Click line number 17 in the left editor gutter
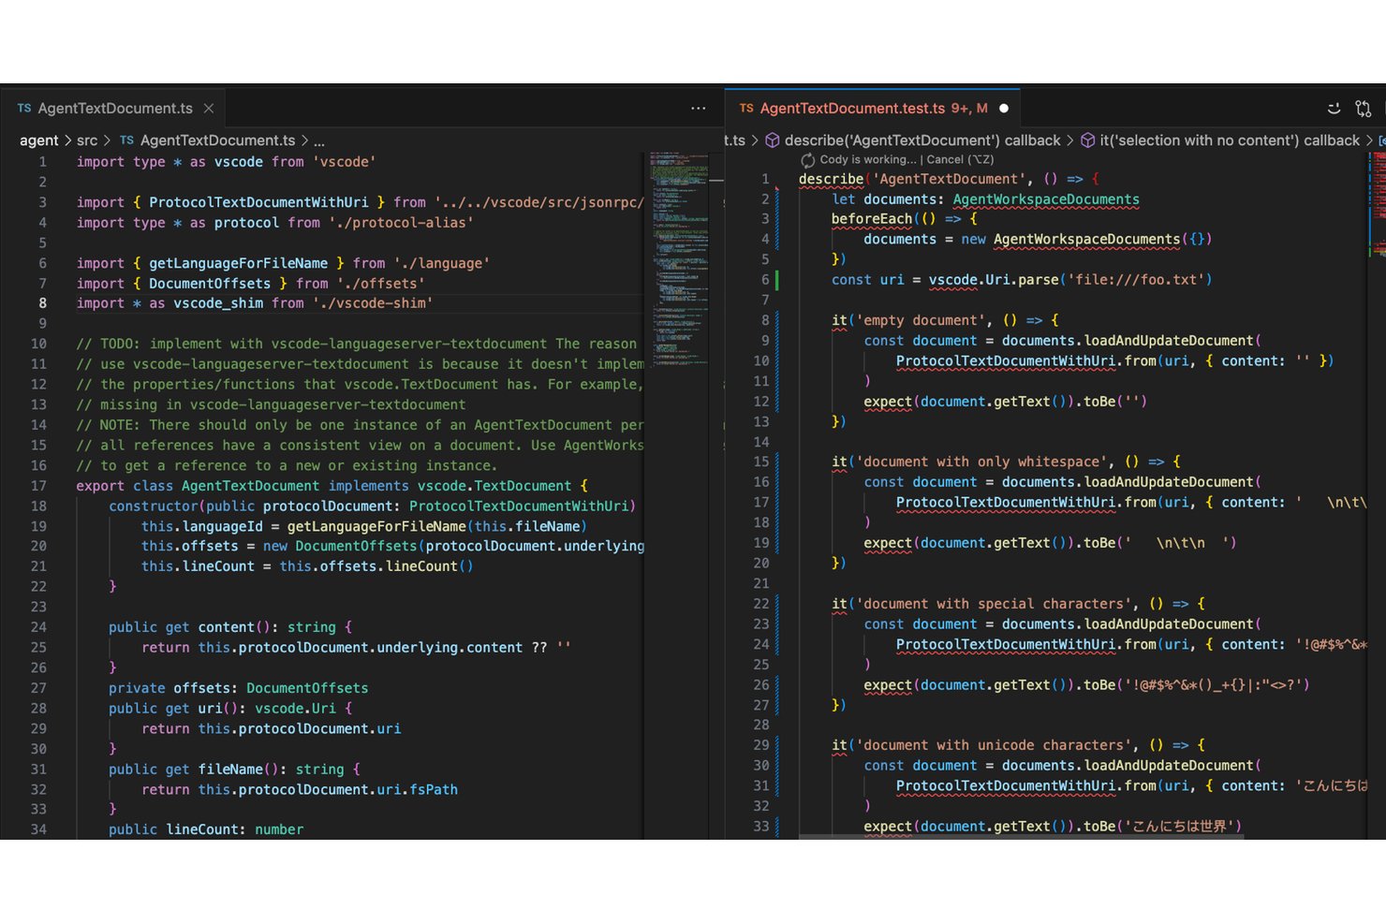This screenshot has width=1386, height=924. 38,486
